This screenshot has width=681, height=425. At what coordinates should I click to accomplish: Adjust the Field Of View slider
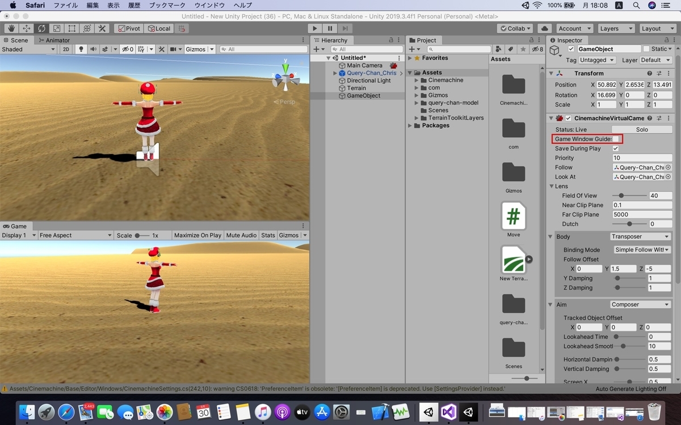point(629,195)
